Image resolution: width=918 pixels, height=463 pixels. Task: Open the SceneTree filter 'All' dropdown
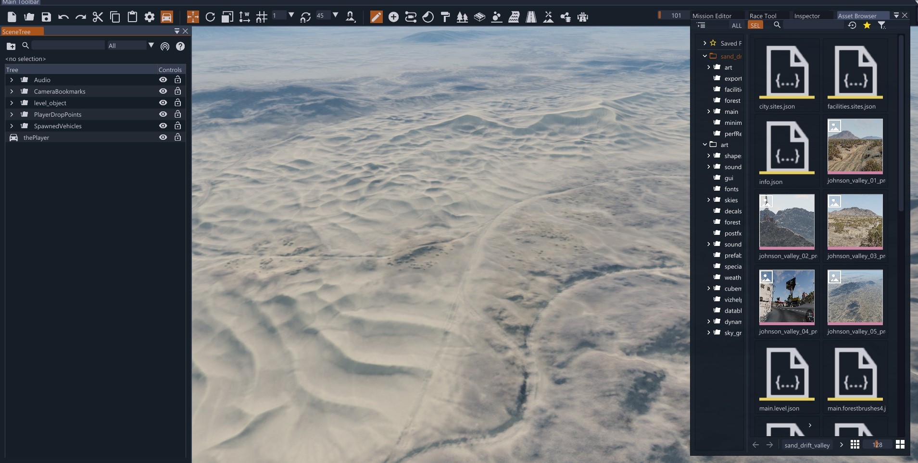(131, 46)
